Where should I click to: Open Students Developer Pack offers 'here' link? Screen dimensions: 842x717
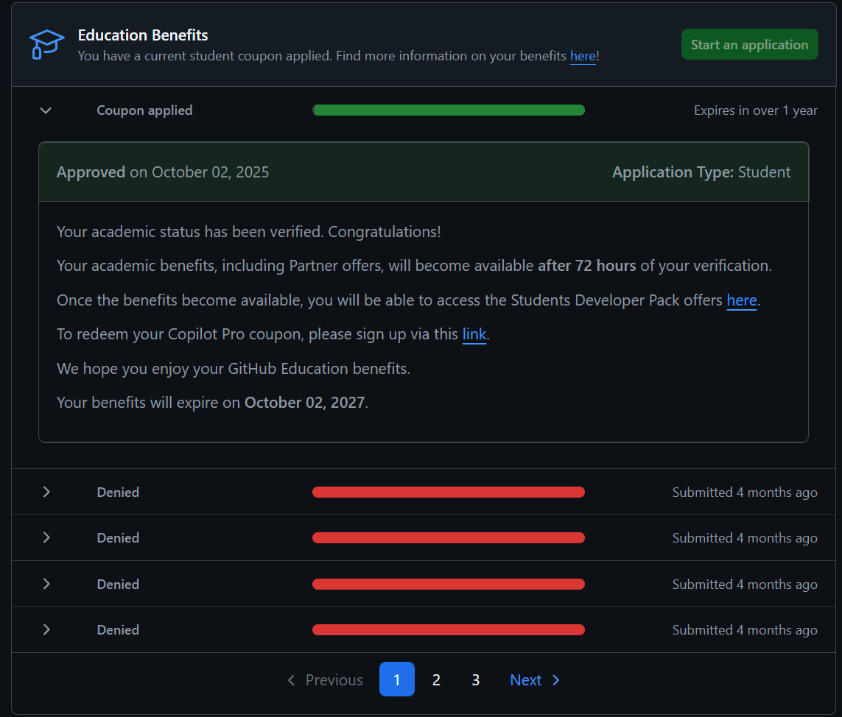[741, 300]
